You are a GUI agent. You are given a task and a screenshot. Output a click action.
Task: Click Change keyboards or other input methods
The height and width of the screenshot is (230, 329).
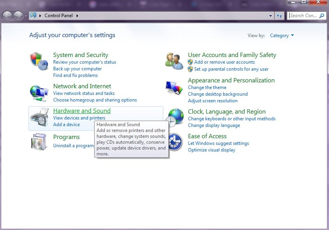coord(232,119)
